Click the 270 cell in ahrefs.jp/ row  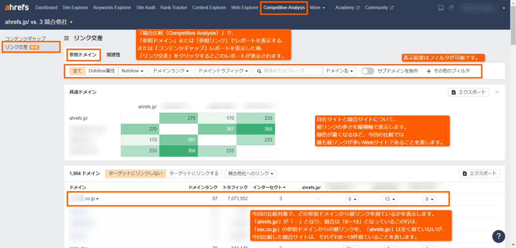pos(179,118)
